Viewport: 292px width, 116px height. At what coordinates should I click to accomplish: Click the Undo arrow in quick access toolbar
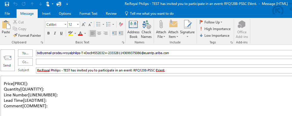click(x=16, y=4)
